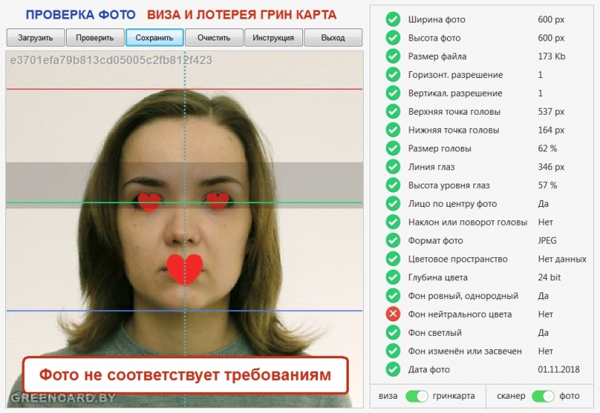The width and height of the screenshot is (600, 413).
Task: Click the ВИЗА И ЛОТЕРЕЯ ГРИН КАРТА heading
Action: pos(241,15)
